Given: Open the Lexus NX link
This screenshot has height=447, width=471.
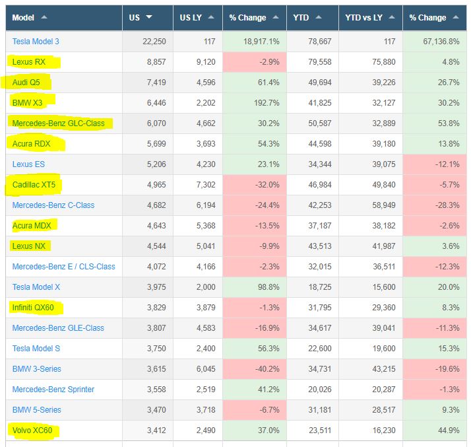Looking at the screenshot, I should point(29,246).
